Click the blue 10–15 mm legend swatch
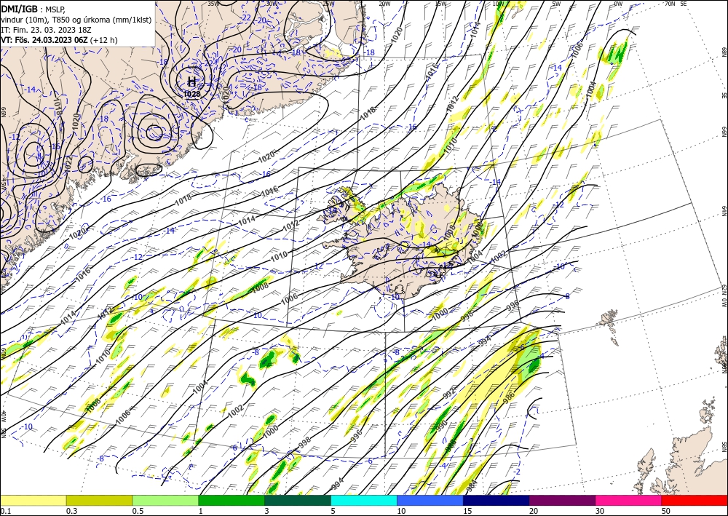 430,500
